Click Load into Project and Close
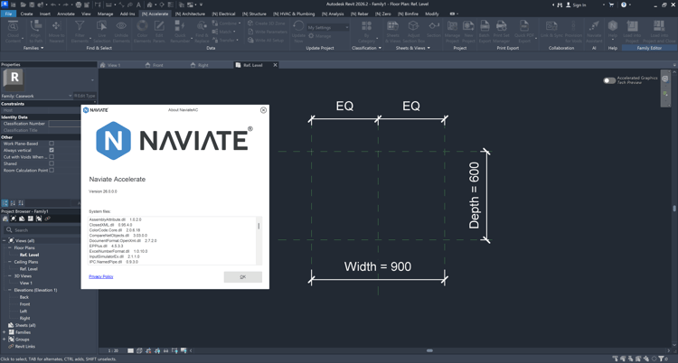 click(x=659, y=31)
